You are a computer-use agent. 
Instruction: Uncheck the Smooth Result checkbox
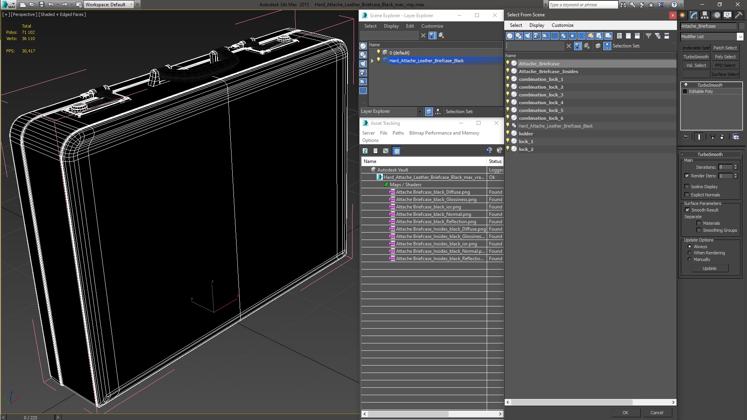pos(687,210)
